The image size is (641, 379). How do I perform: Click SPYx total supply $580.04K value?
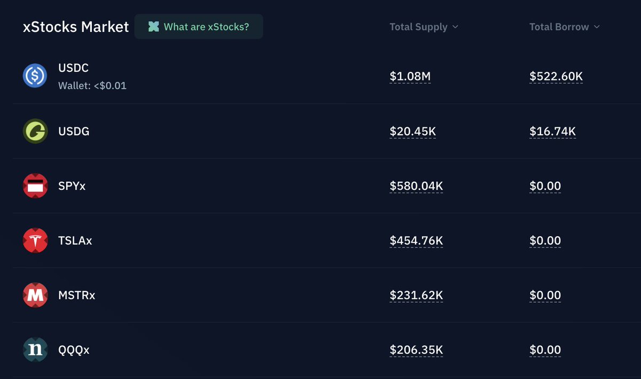[416, 187]
